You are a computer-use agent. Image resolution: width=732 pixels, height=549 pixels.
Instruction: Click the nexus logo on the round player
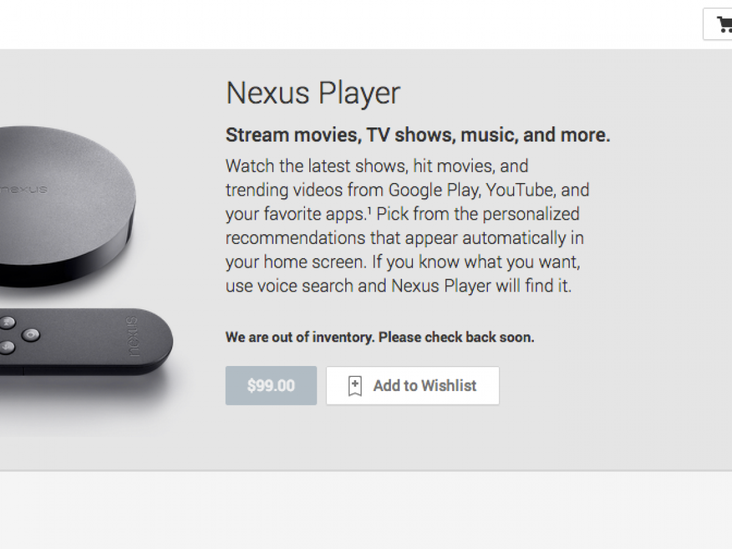(x=23, y=189)
